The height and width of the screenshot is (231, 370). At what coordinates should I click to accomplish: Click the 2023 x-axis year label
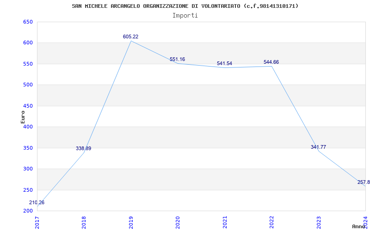pyautogui.click(x=319, y=222)
